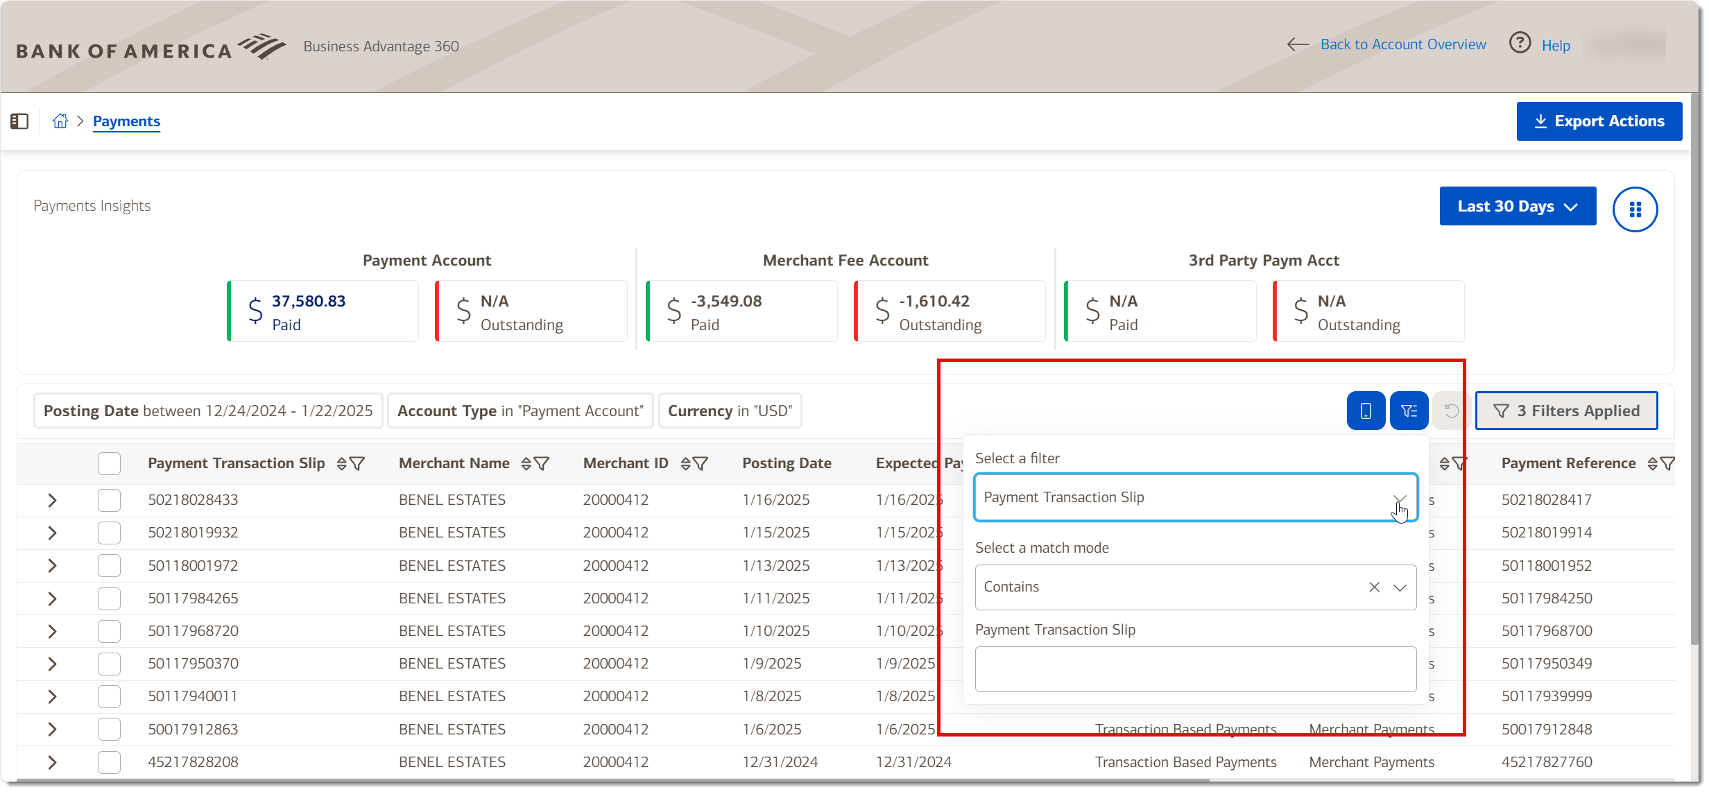This screenshot has height=792, width=1709.
Task: Toggle the sidebar panel icon
Action: pos(19,121)
